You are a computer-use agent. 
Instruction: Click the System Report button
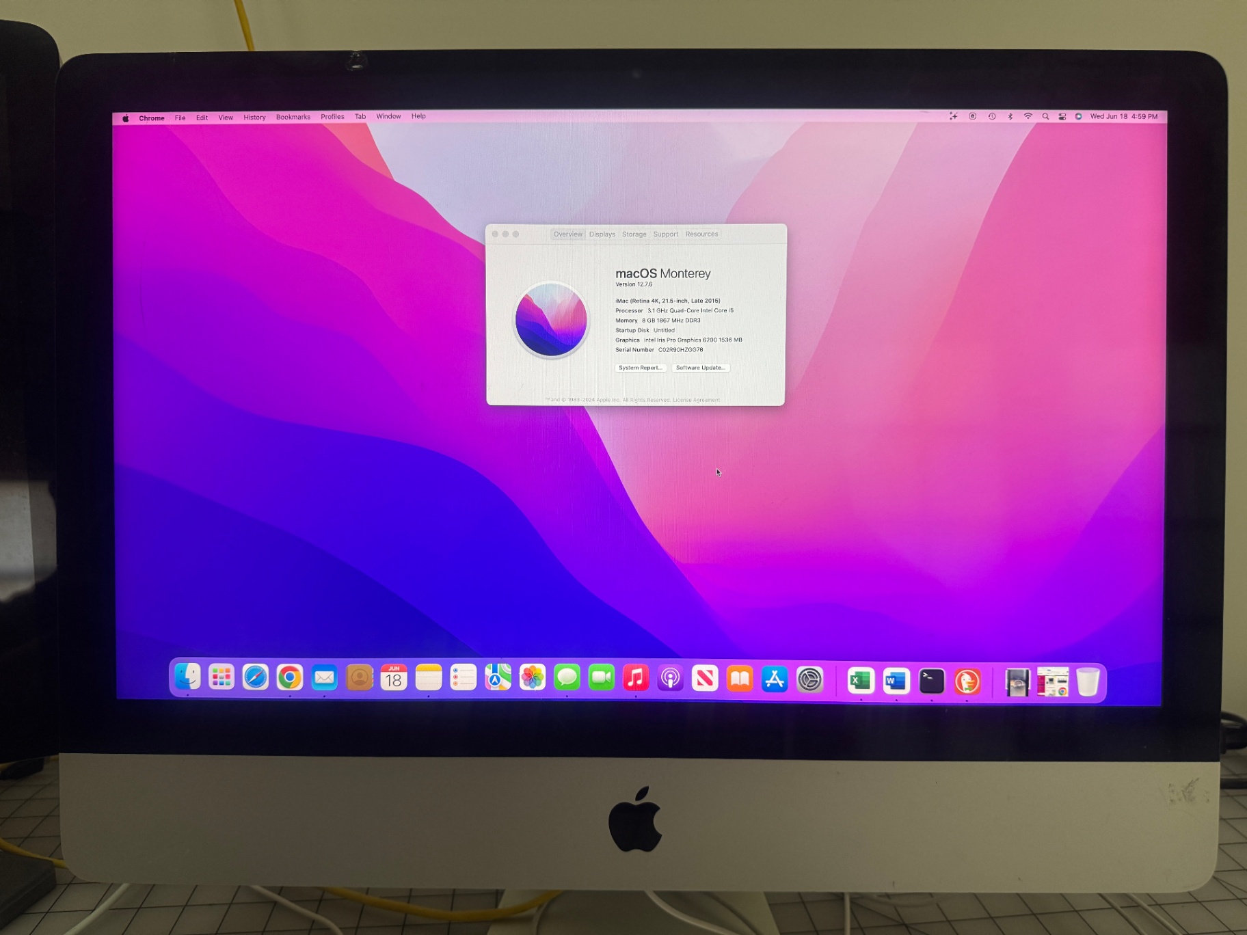point(640,368)
